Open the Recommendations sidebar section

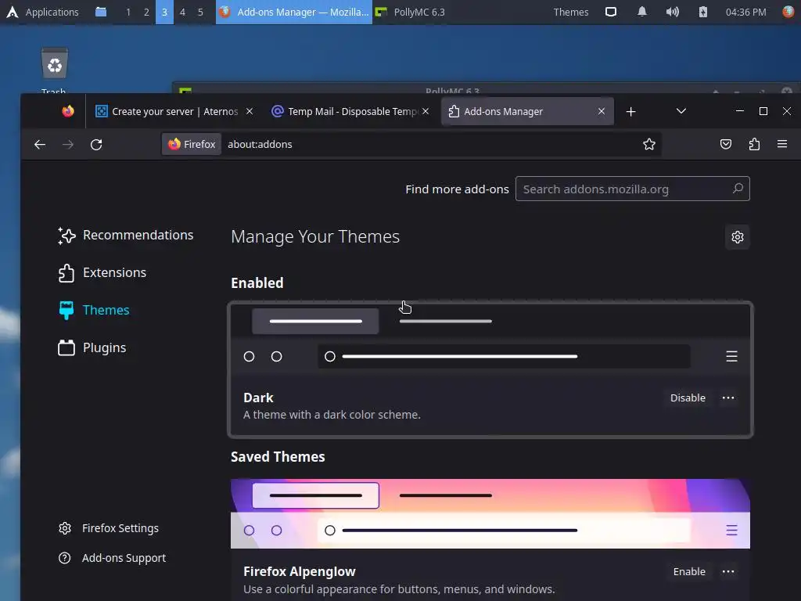tap(126, 235)
